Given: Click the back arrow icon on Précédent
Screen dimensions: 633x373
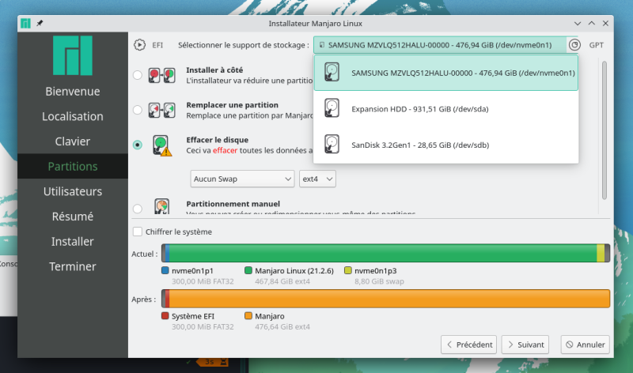Looking at the screenshot, I should [449, 345].
